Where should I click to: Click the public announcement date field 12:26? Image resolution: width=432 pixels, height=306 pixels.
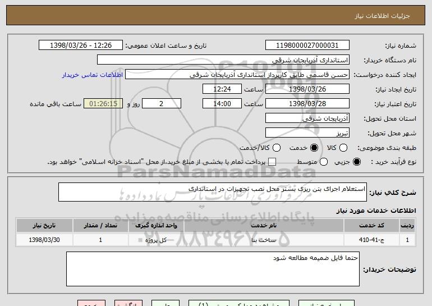click(81, 45)
